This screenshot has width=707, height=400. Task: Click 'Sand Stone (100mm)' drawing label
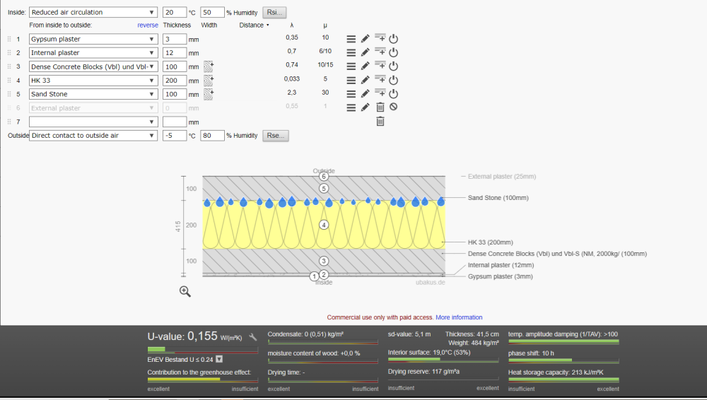point(498,197)
